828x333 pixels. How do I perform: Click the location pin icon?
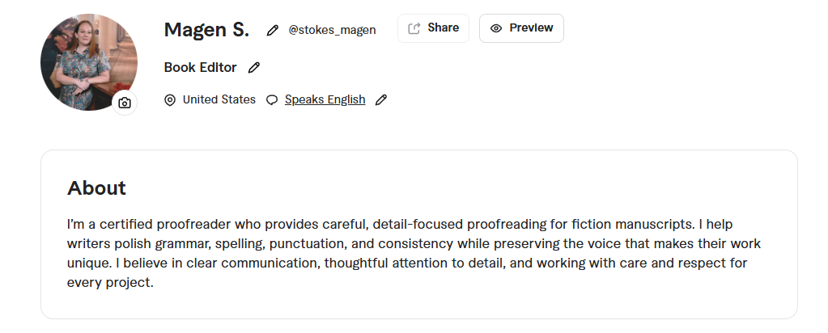point(170,100)
